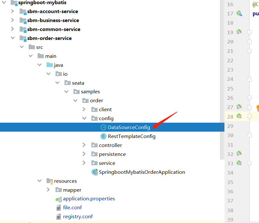This screenshot has width=259, height=223.
Task: Collapse the sbm-order-service module
Action: tap(13, 38)
